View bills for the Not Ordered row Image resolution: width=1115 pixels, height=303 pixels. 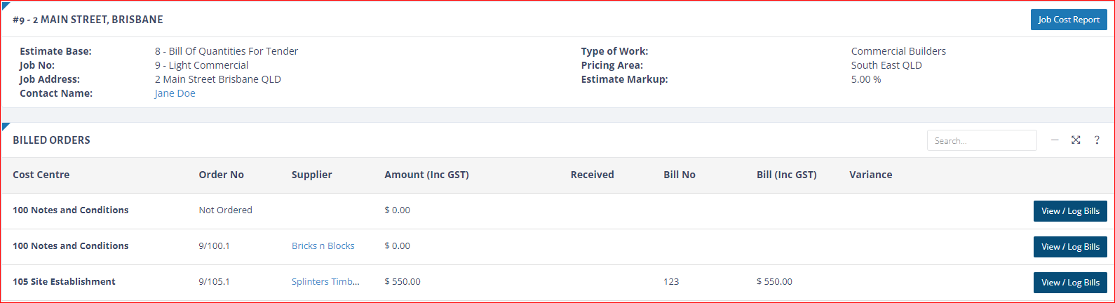click(1069, 211)
